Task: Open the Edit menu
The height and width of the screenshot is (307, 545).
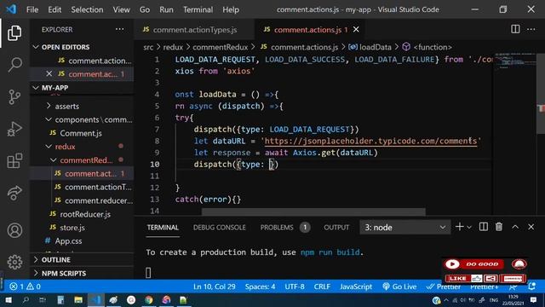Action: tap(54, 9)
